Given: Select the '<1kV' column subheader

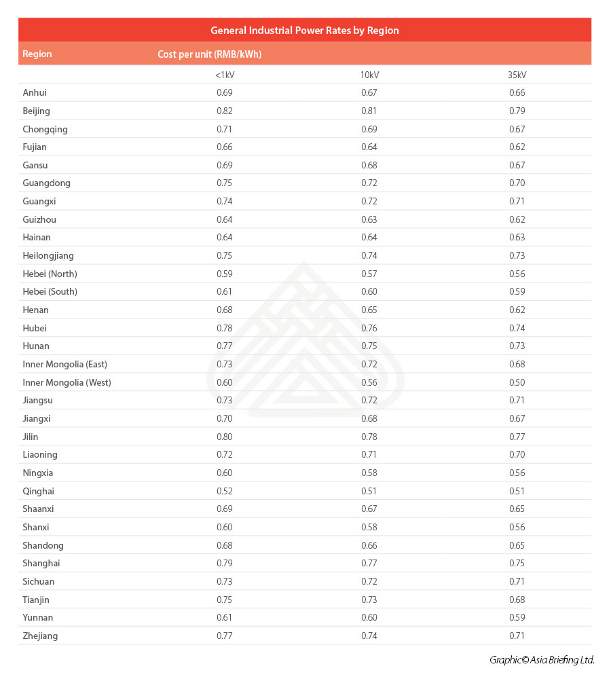Looking at the screenshot, I should [x=225, y=75].
